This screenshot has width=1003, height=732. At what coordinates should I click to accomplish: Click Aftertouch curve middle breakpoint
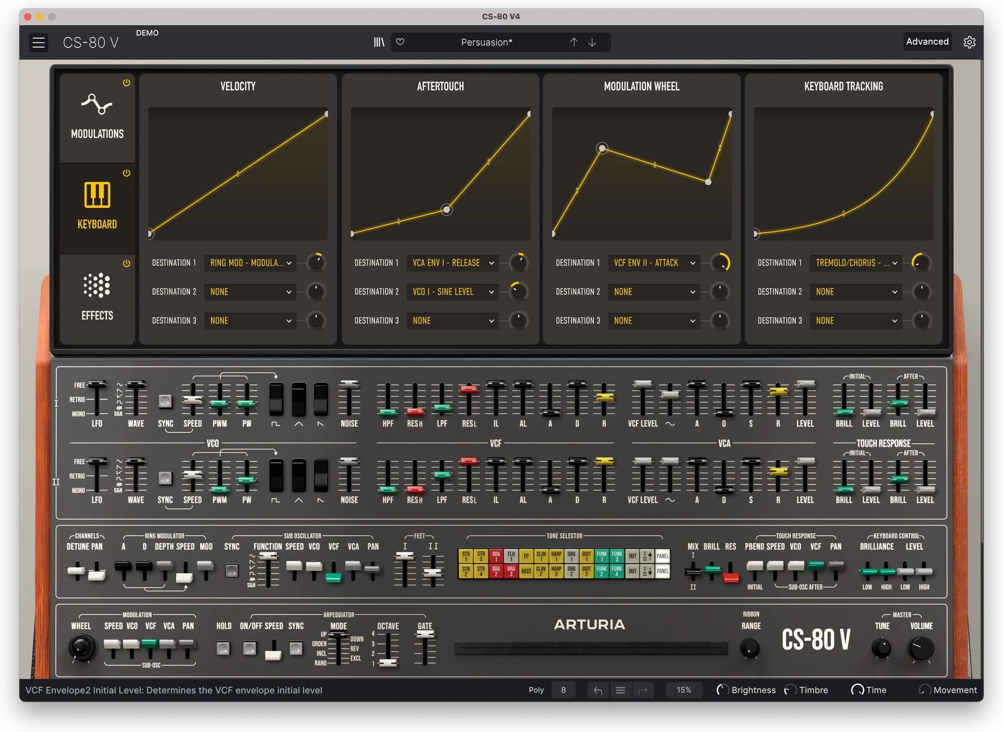447,209
